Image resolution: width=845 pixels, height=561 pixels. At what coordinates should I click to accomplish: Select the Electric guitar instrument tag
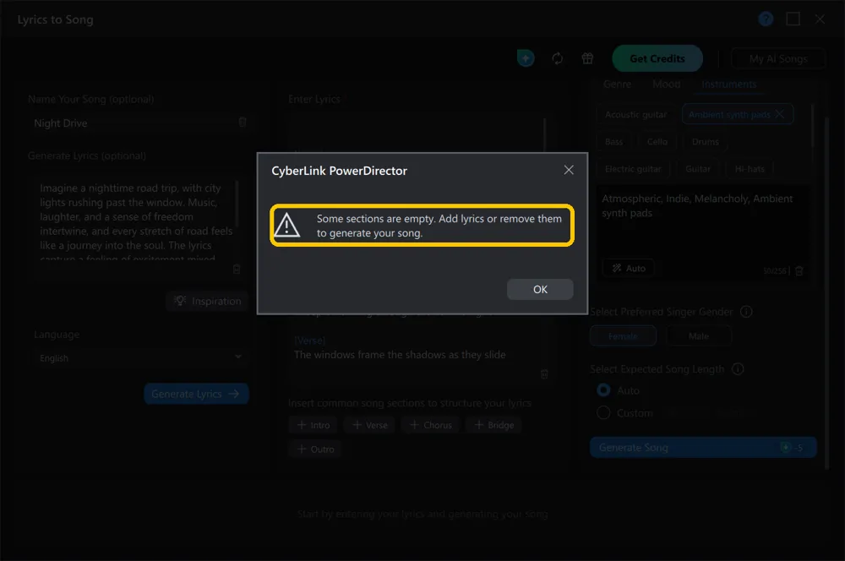pos(633,169)
